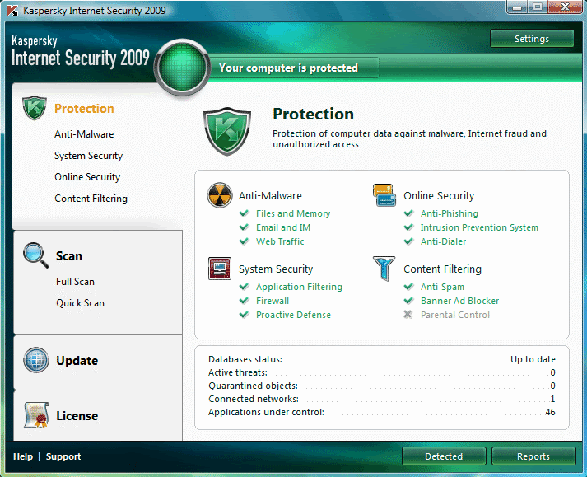Click the checkmark beside Banner Ad Blocker
This screenshot has width=587, height=477.
(x=408, y=301)
